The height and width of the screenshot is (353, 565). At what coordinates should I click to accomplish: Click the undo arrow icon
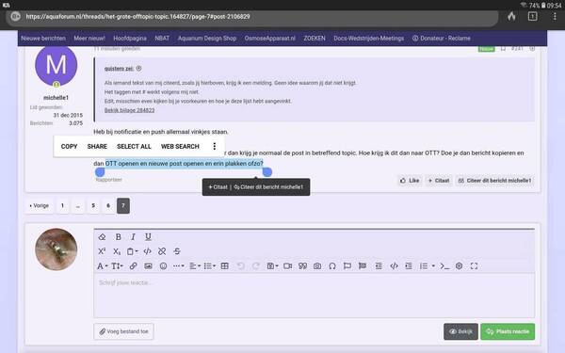240,266
